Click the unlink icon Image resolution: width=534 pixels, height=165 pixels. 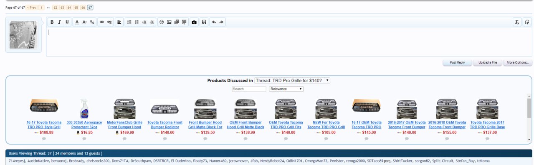(109, 22)
